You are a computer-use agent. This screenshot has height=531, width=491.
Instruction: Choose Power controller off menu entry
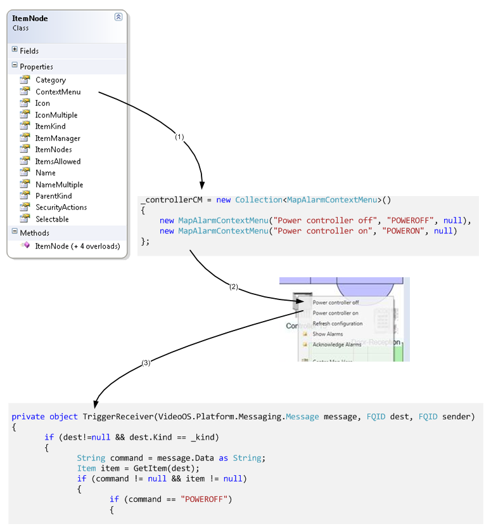point(335,303)
